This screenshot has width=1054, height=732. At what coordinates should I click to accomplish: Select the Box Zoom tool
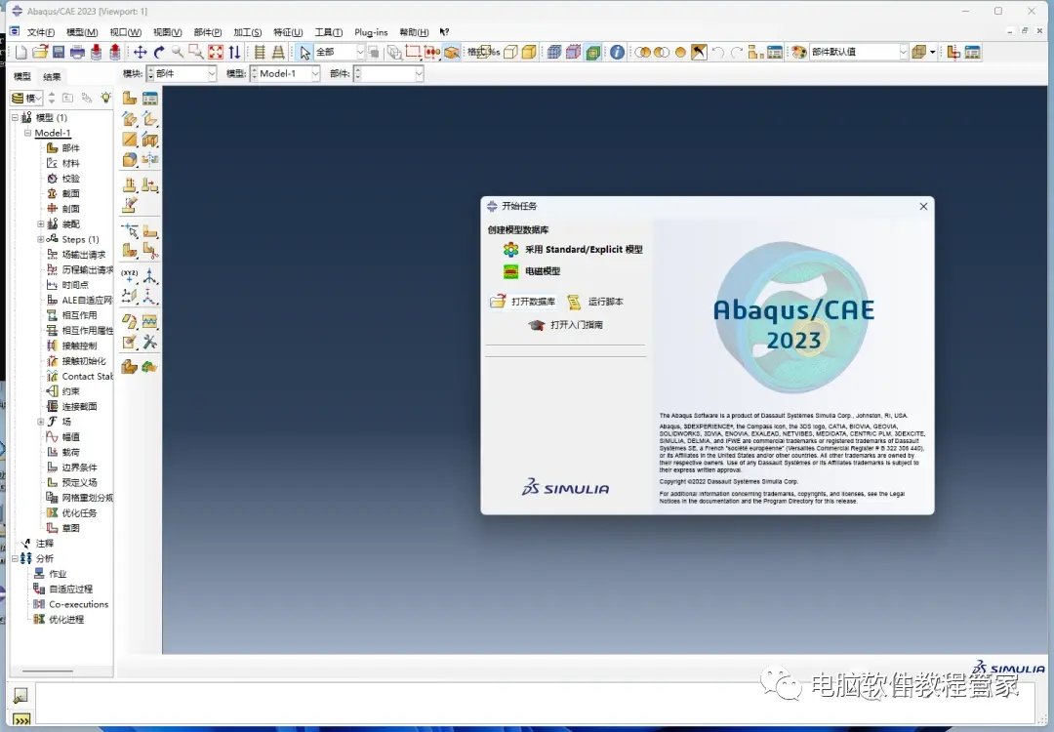point(196,52)
